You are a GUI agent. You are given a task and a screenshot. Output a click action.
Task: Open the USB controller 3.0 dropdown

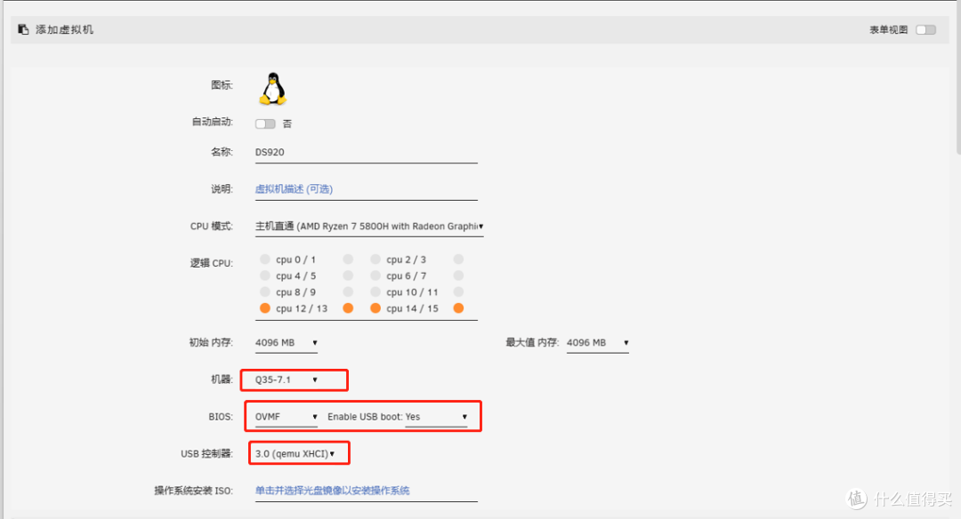pyautogui.click(x=295, y=453)
